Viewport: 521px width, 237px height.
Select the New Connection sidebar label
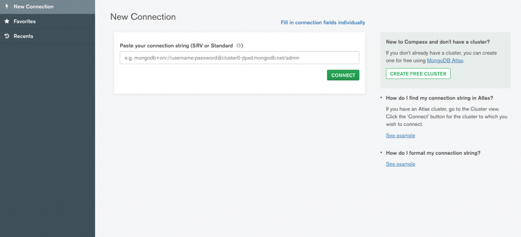click(34, 7)
